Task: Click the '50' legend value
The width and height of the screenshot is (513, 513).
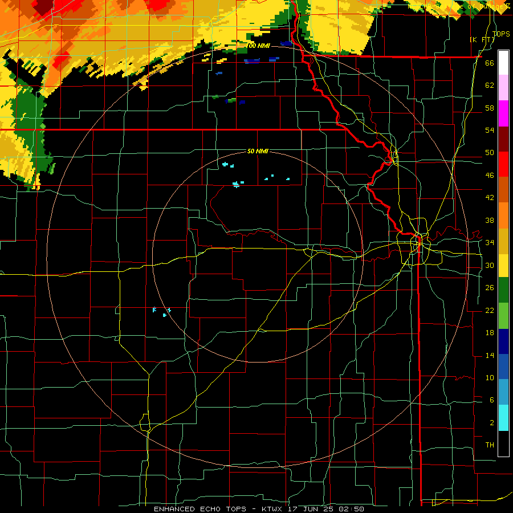Action: pyautogui.click(x=490, y=153)
